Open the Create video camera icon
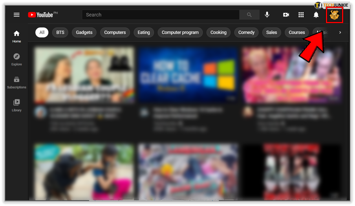Image resolution: width=355 pixels, height=206 pixels. coord(286,15)
